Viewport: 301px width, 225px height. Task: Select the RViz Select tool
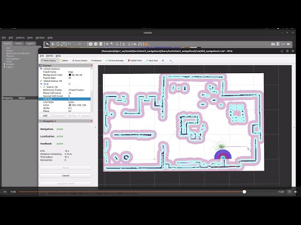coord(64,61)
